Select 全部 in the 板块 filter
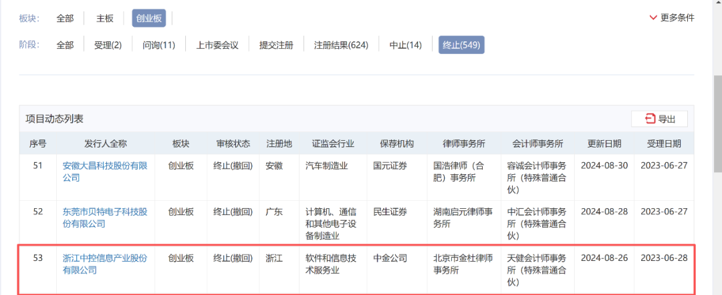The width and height of the screenshot is (722, 295). (x=65, y=19)
